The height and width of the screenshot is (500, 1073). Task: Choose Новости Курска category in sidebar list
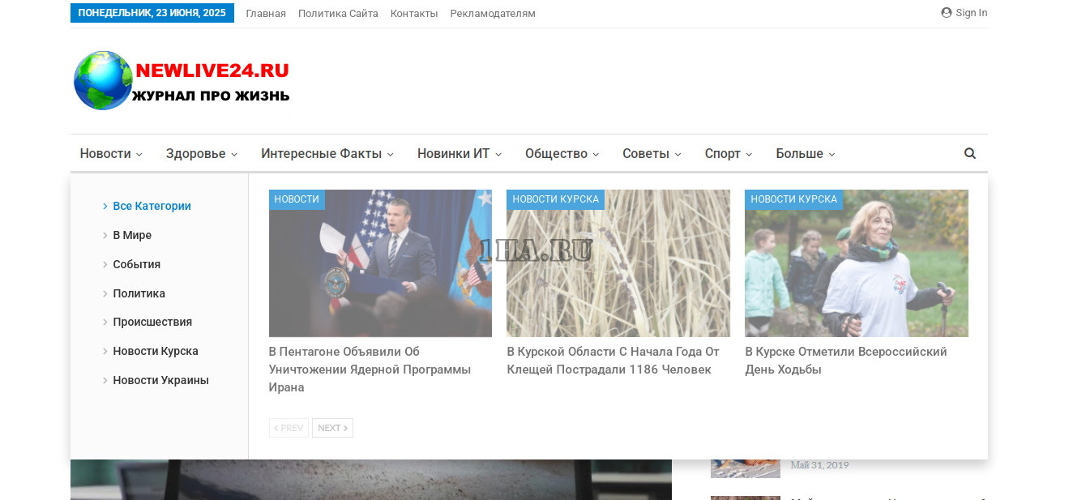click(x=155, y=351)
